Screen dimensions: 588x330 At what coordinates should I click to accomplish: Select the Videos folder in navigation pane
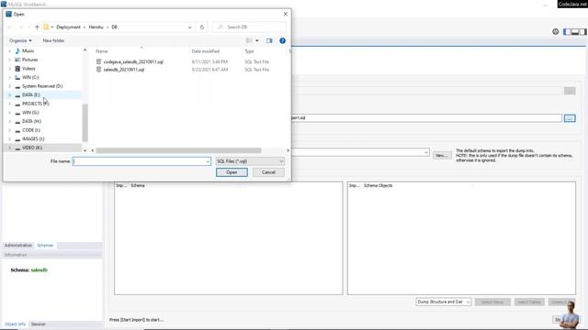click(x=28, y=69)
